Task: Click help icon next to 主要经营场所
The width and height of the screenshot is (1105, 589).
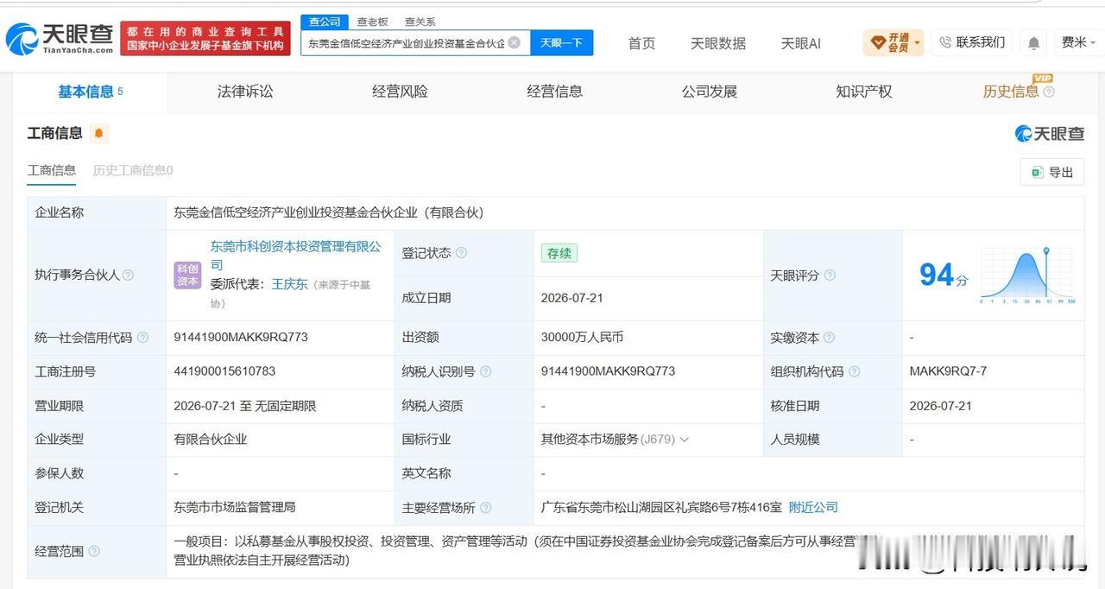Action: click(x=485, y=508)
